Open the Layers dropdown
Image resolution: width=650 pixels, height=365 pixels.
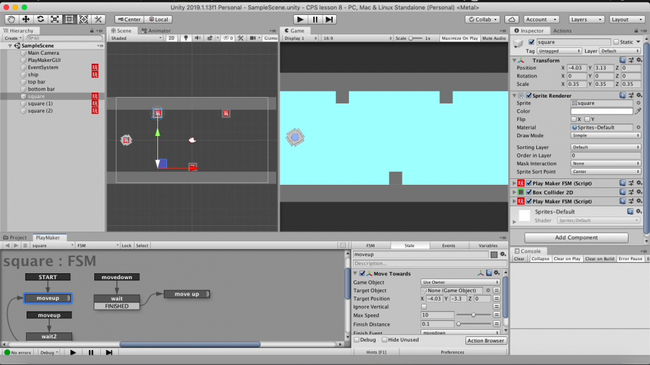(586, 20)
